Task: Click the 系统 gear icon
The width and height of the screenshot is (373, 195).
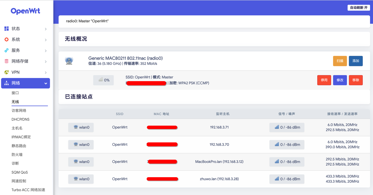Action: pos(7,40)
